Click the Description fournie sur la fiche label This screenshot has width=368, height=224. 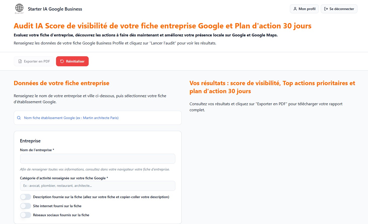pyautogui.click(x=101, y=197)
